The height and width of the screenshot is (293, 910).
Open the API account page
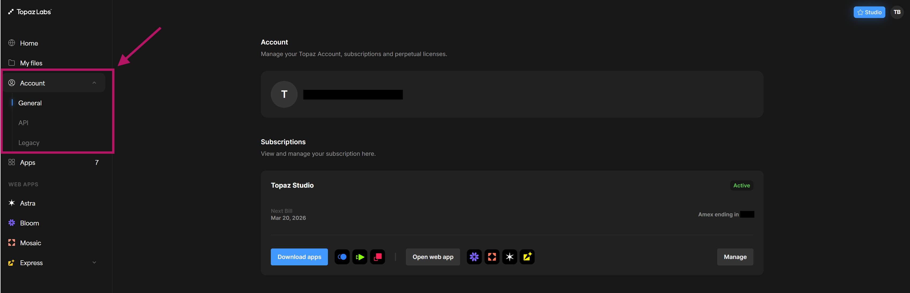pos(23,123)
